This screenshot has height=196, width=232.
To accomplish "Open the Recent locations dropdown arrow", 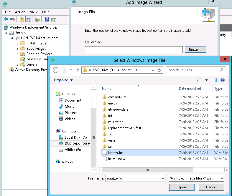I will (71, 70).
